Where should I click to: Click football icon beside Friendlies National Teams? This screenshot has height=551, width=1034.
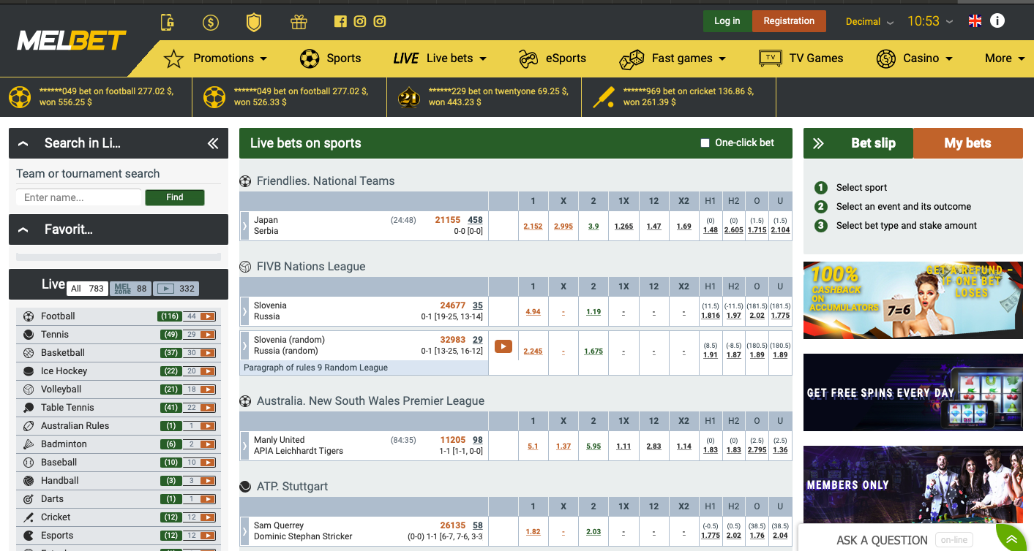coord(245,181)
